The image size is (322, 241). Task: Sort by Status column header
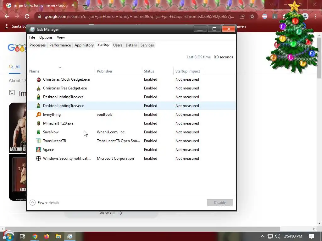point(158,71)
